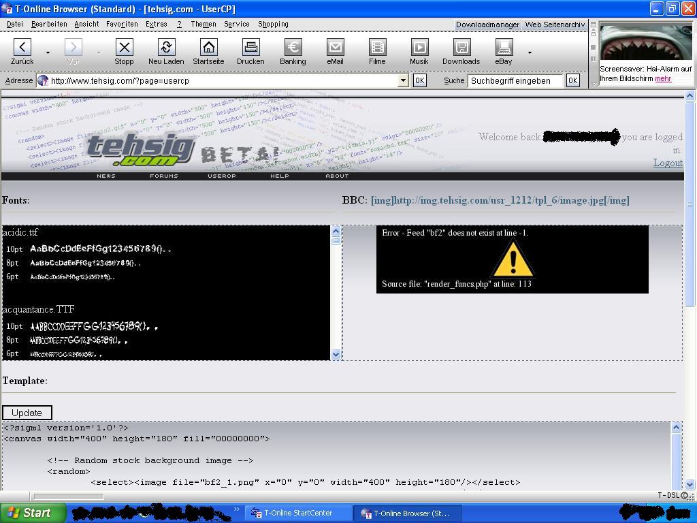Print page using Drucken icon
Image resolution: width=697 pixels, height=523 pixels.
point(250,47)
